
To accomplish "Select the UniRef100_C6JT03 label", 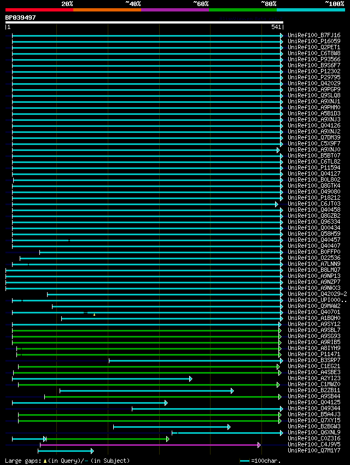I will [x=314, y=204].
